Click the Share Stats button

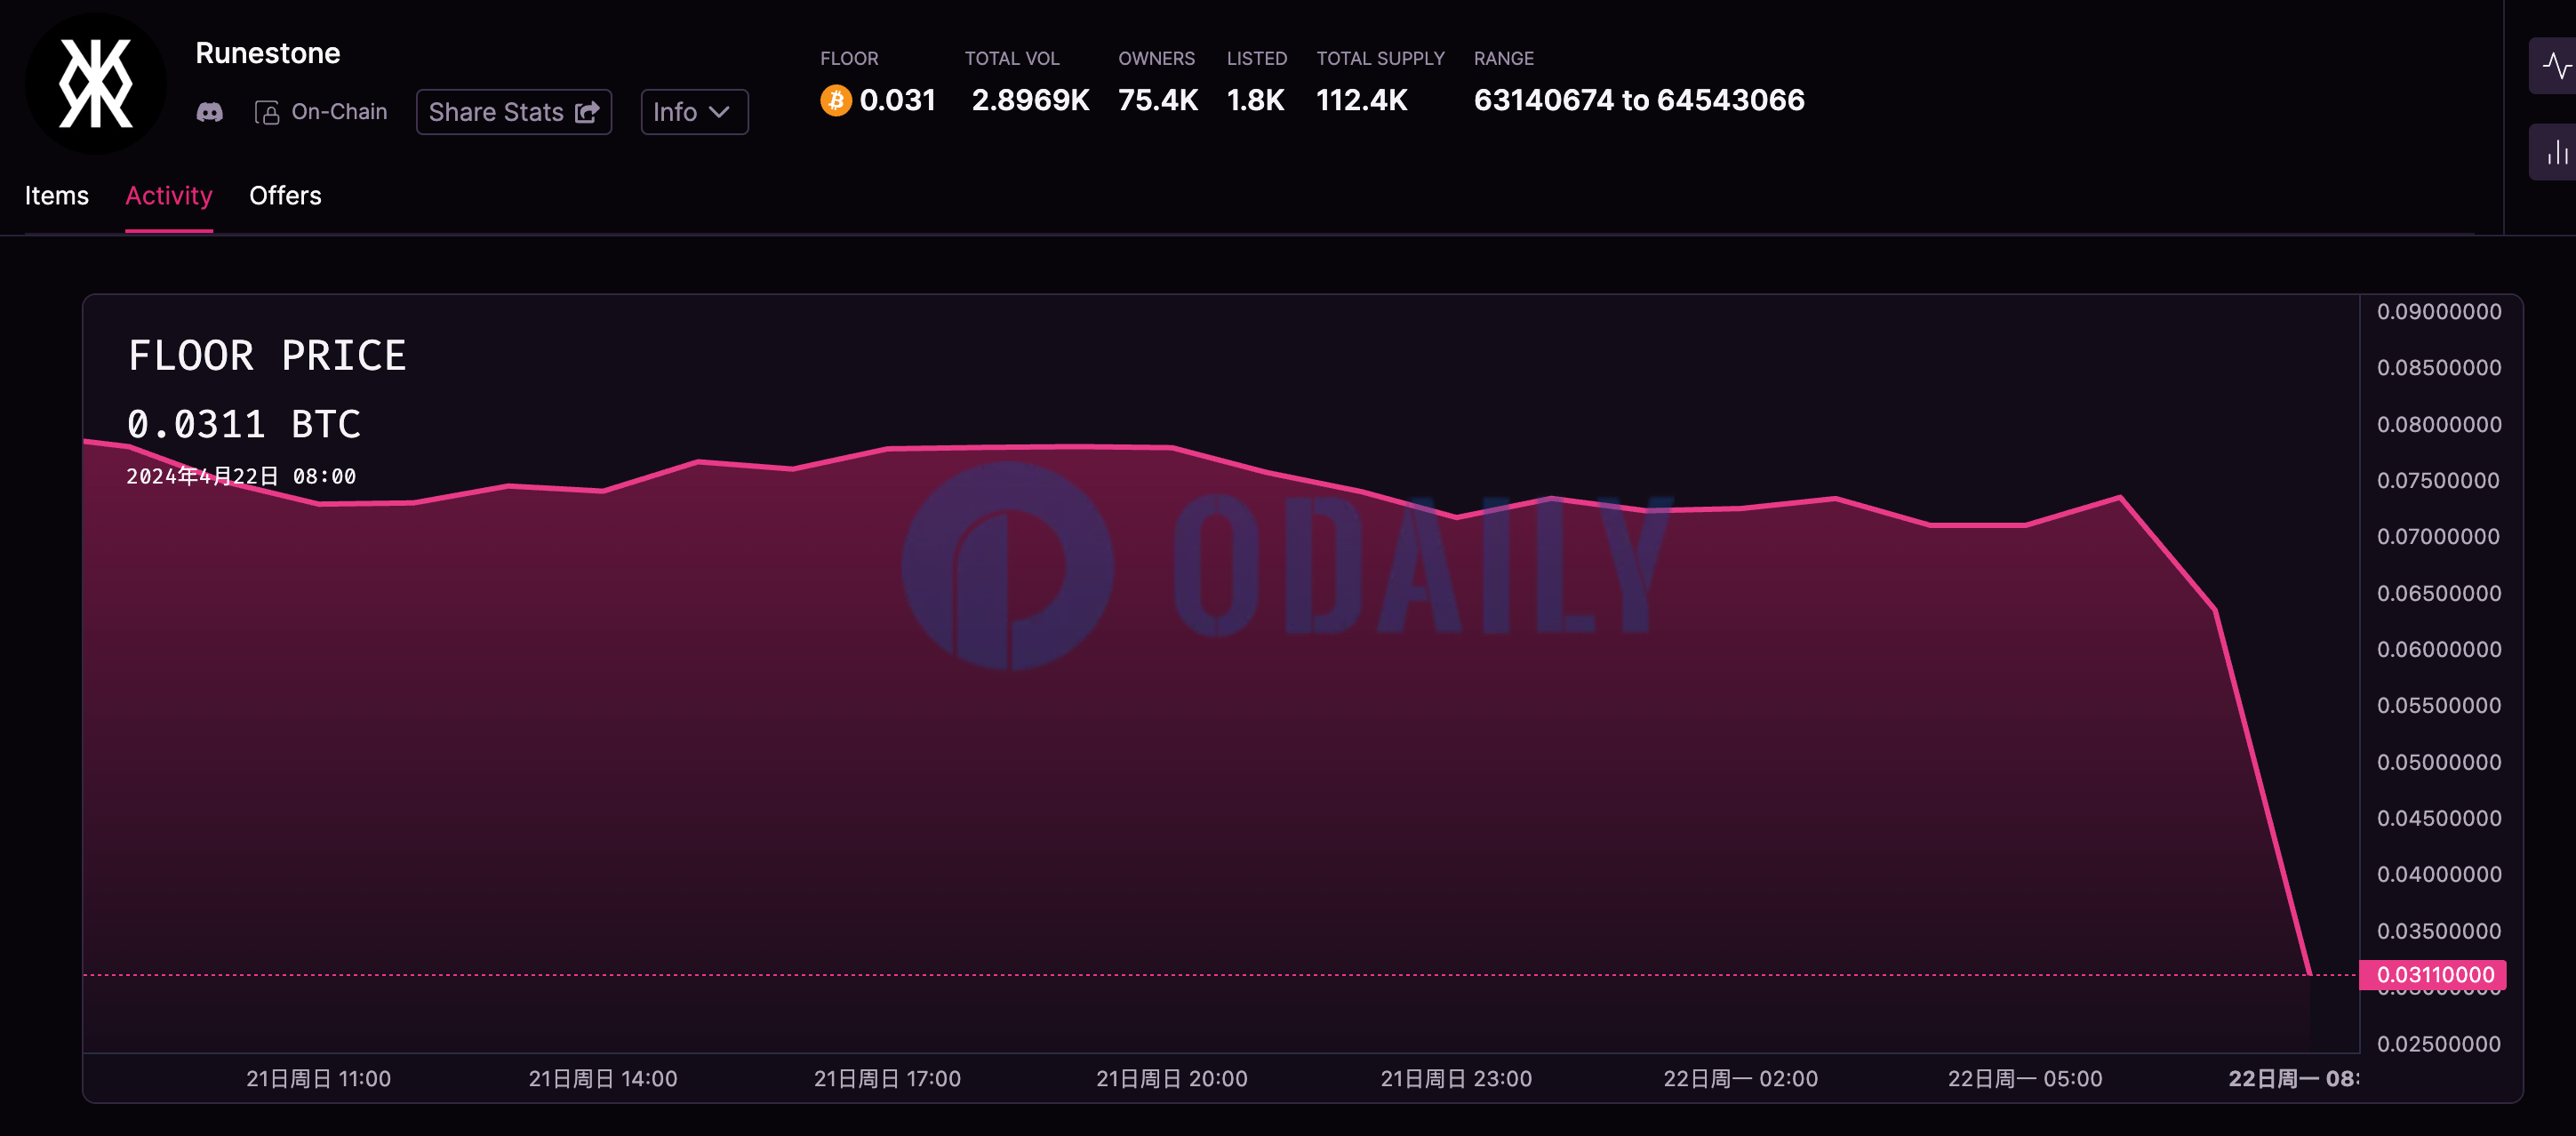(514, 112)
